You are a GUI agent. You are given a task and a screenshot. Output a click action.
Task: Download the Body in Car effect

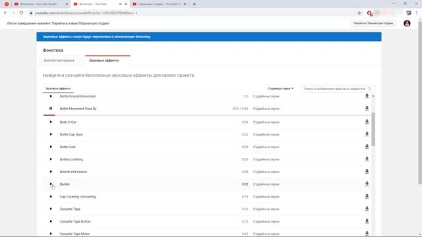pos(367,122)
